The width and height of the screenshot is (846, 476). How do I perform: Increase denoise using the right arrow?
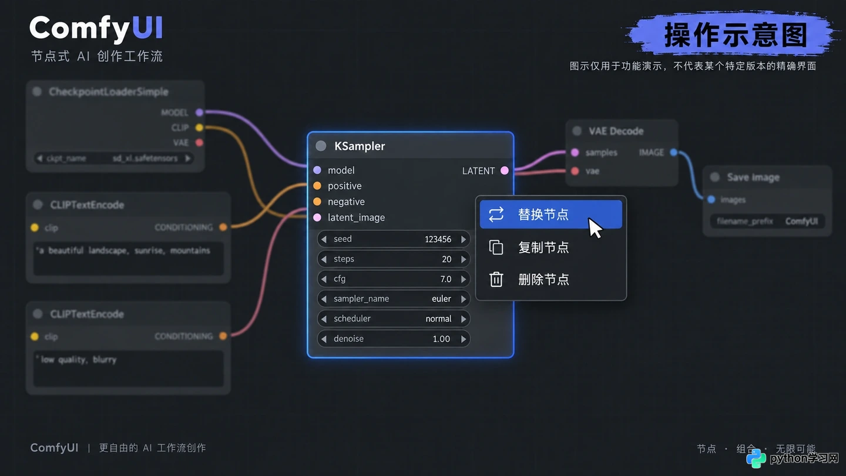click(464, 339)
